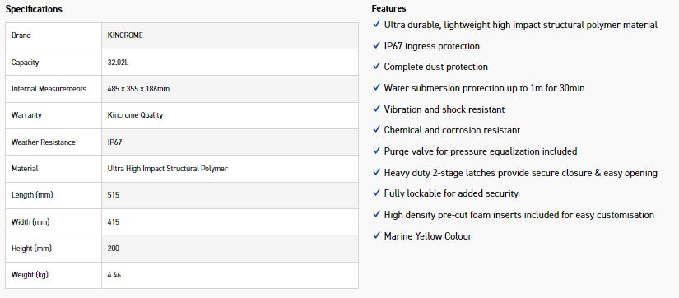Click the Weight (kg) row label

[30, 275]
